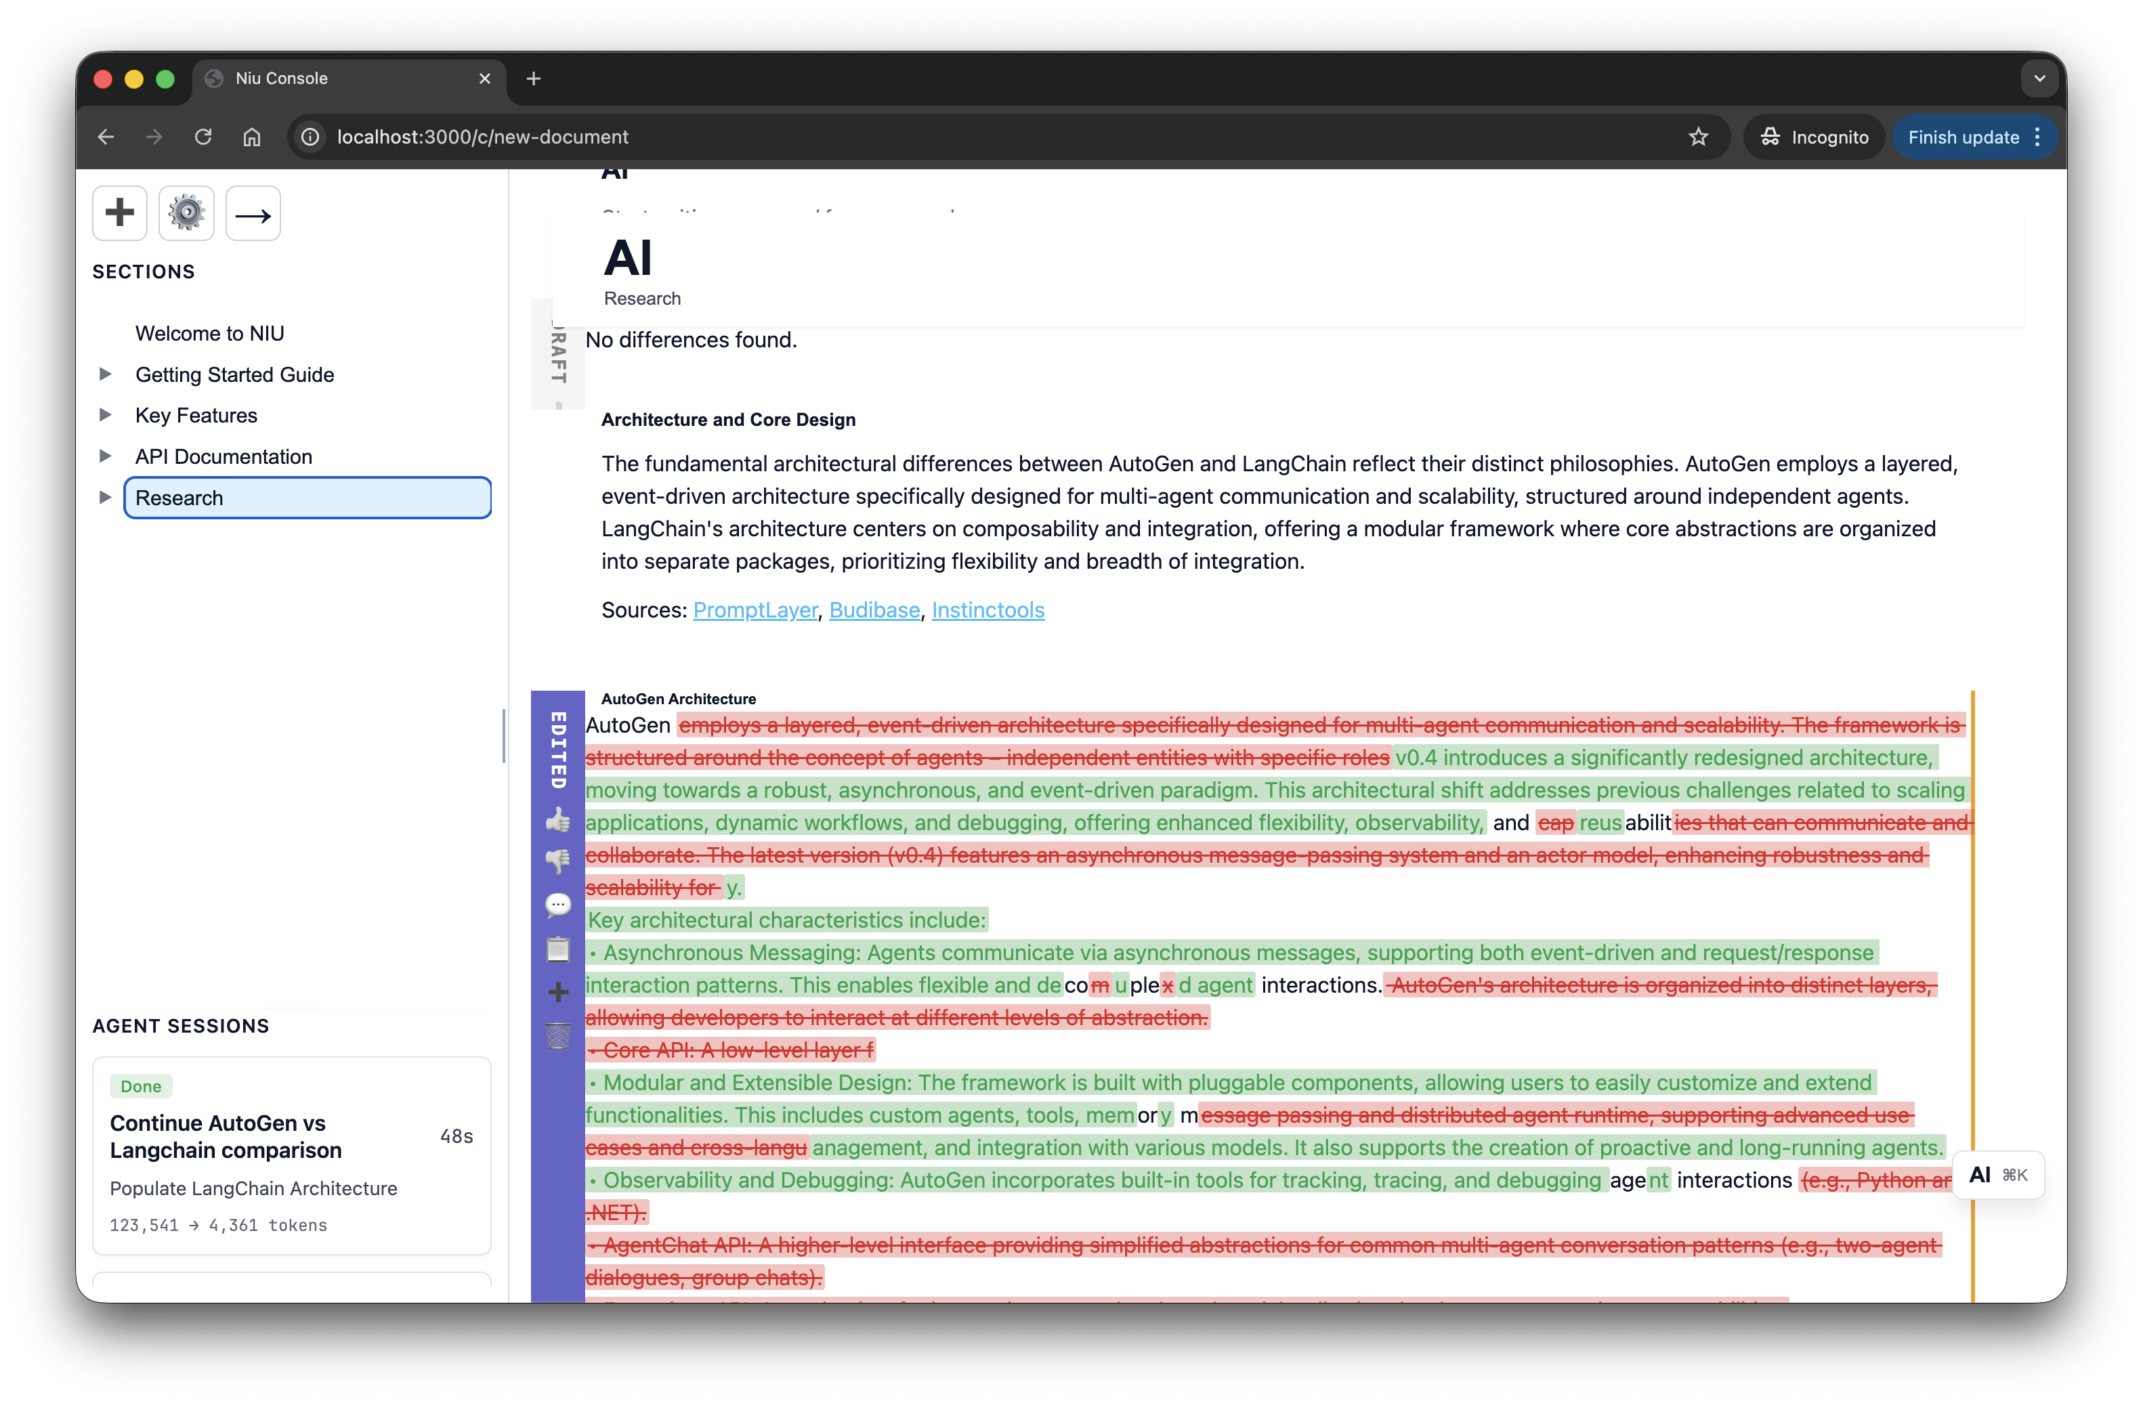Screen dimensions: 2143x1403
Task: Delete edited section with the trash icon
Action: pos(558,1036)
